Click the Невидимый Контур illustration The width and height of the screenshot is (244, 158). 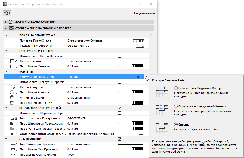162,110
